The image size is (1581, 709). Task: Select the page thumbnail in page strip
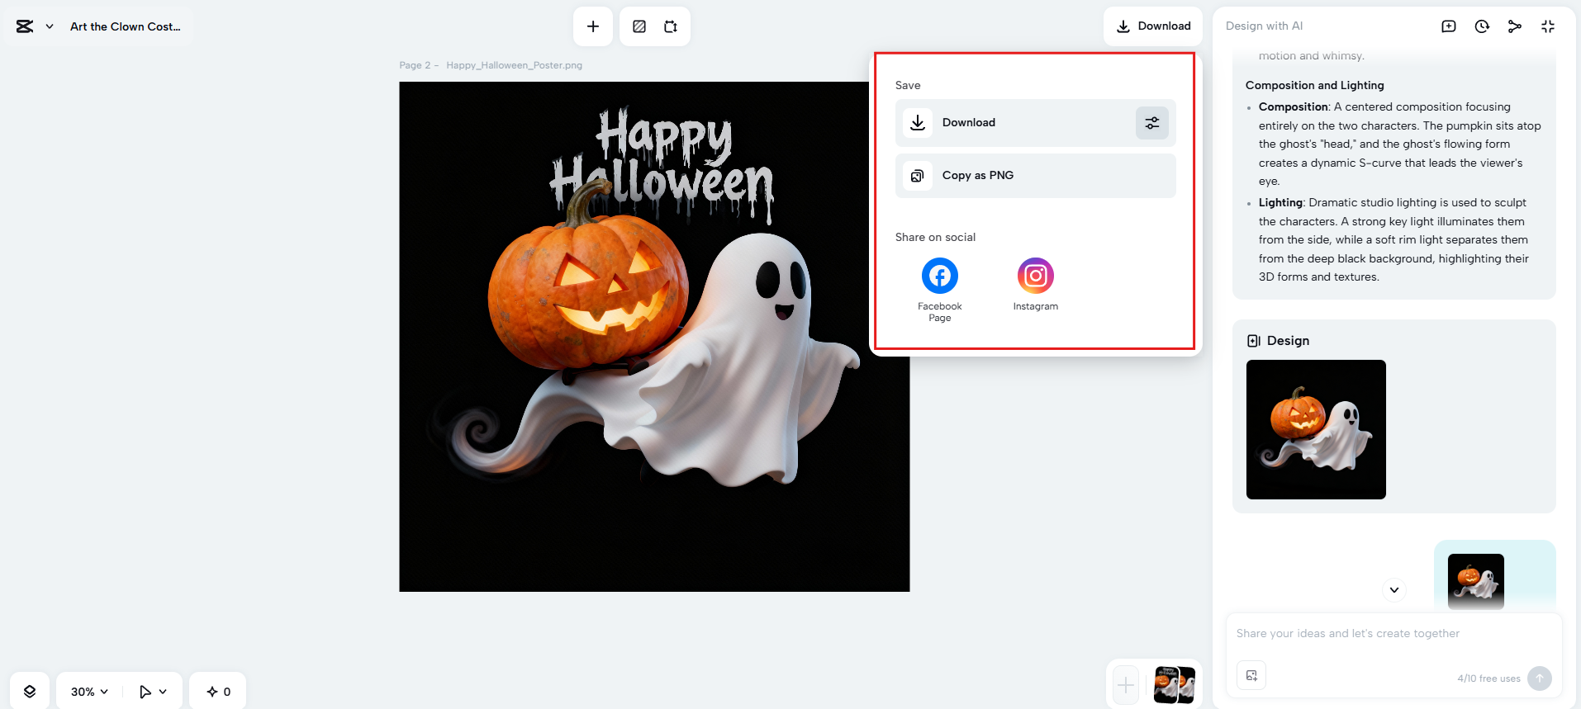(1175, 685)
